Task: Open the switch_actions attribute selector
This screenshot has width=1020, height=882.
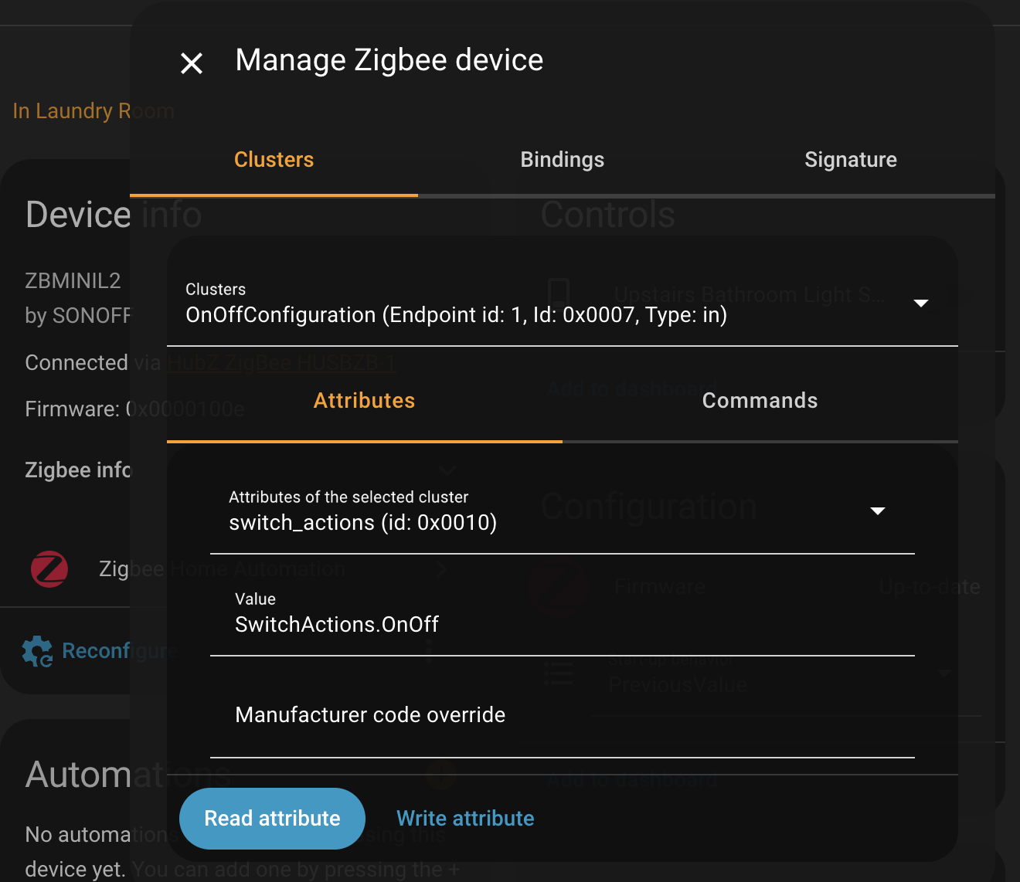Action: coord(541,513)
